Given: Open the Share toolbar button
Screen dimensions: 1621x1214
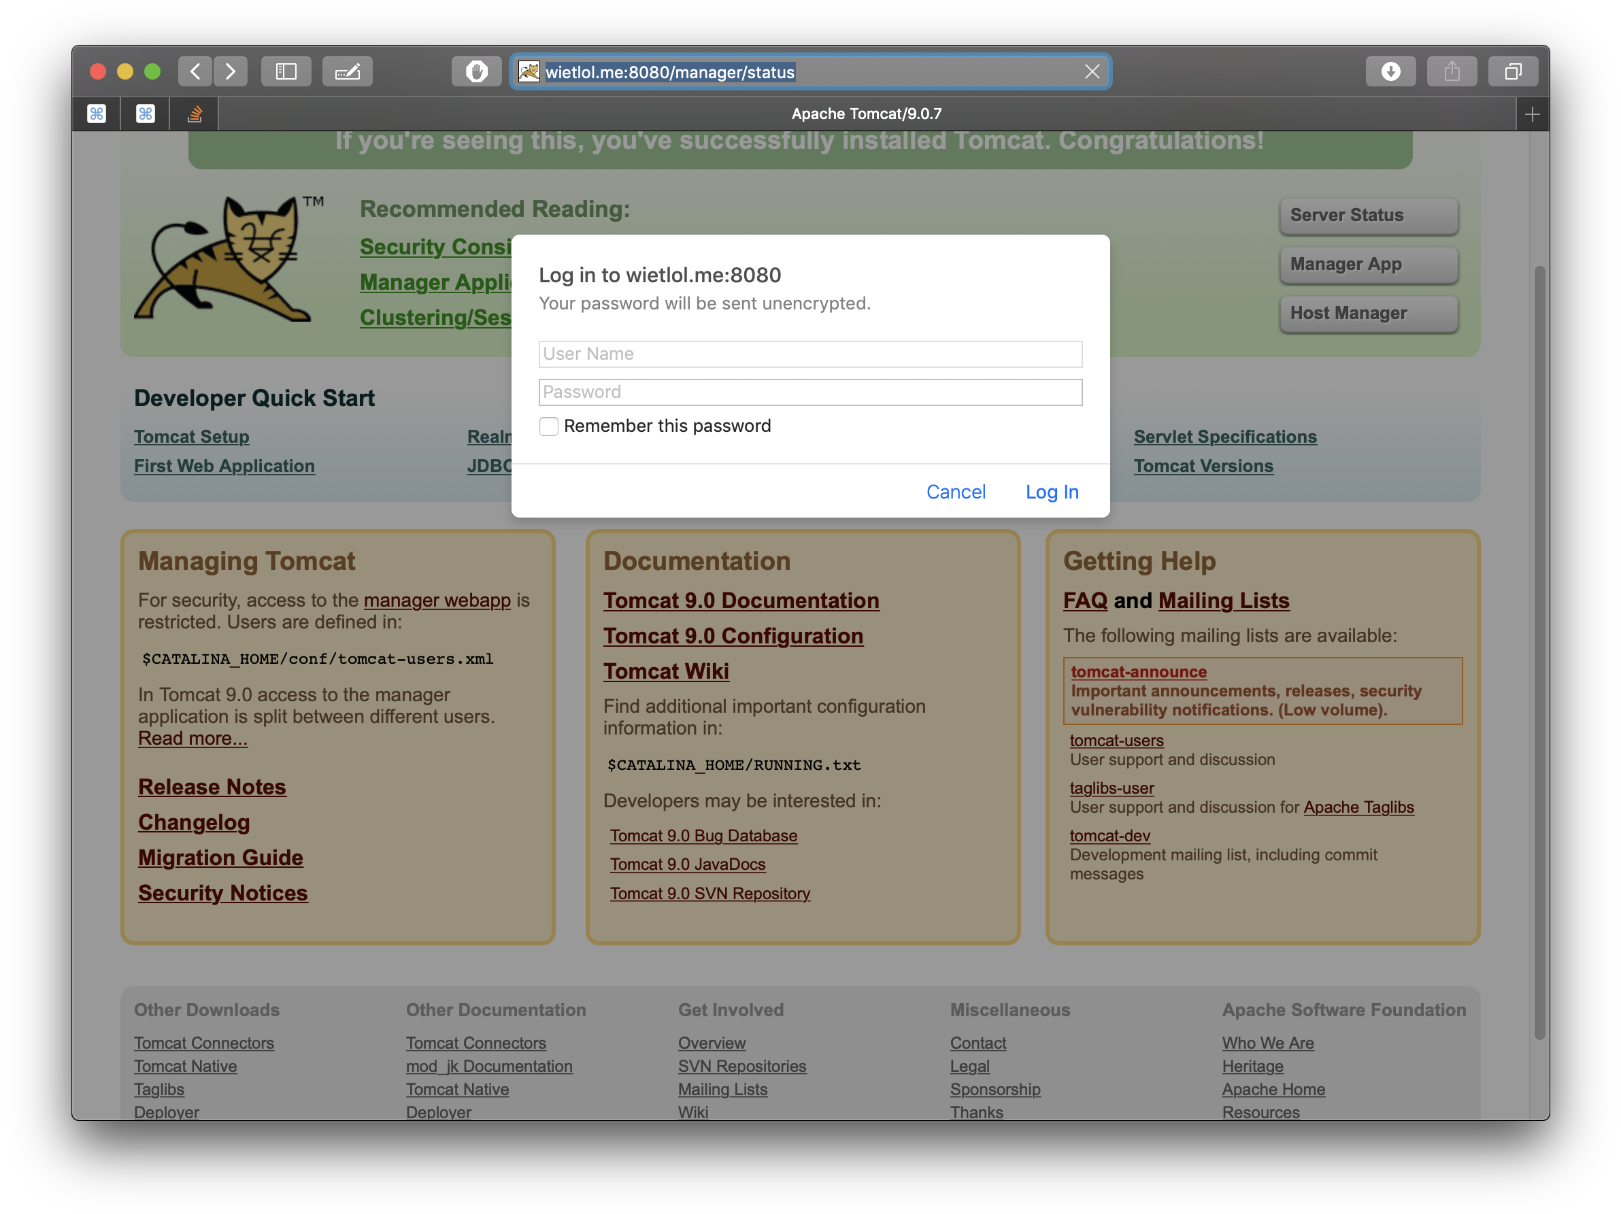Looking at the screenshot, I should [x=1452, y=72].
